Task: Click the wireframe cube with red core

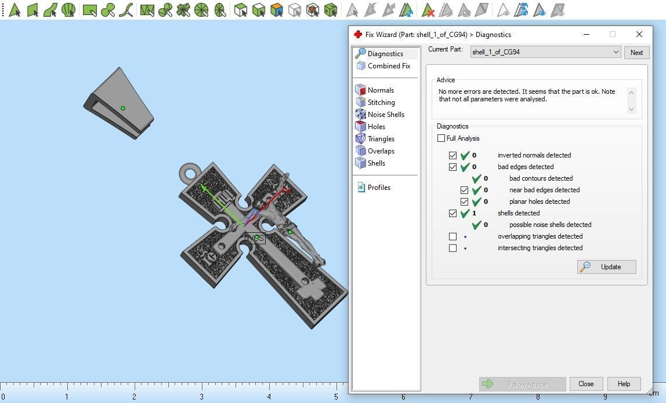Action: point(313,9)
